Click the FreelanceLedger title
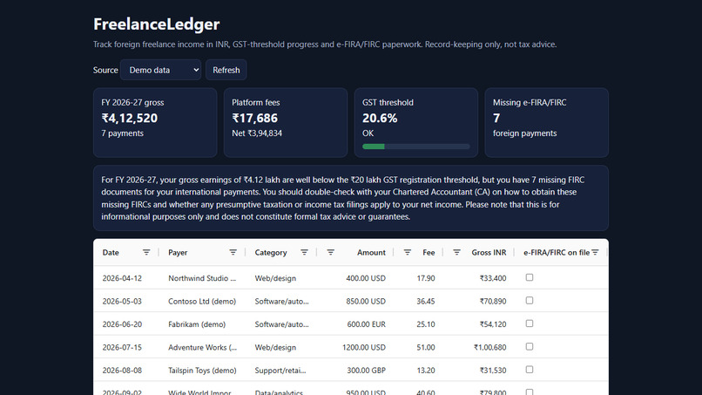The height and width of the screenshot is (395, 702). pyautogui.click(x=156, y=24)
